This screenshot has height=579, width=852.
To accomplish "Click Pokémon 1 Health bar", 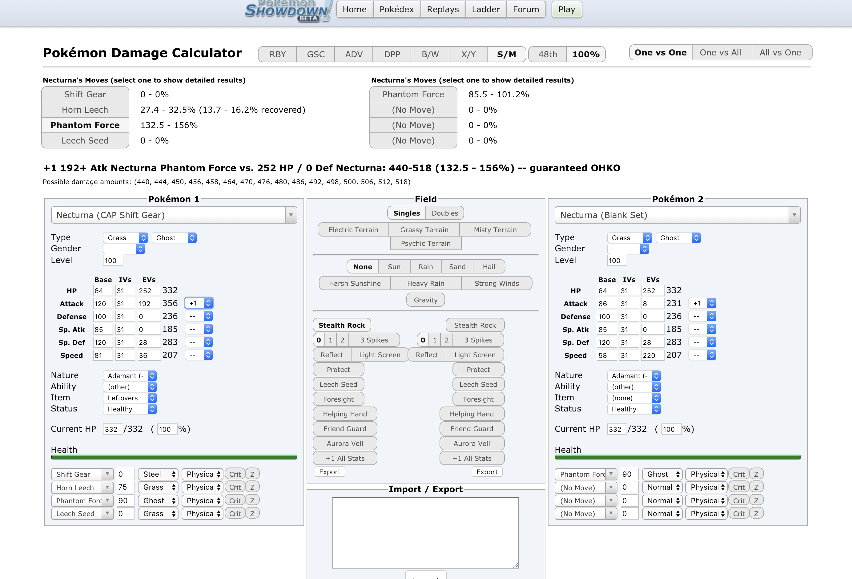I will 174,457.
